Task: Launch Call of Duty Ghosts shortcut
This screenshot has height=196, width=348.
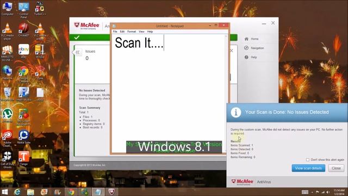Action: pyautogui.click(x=7, y=160)
